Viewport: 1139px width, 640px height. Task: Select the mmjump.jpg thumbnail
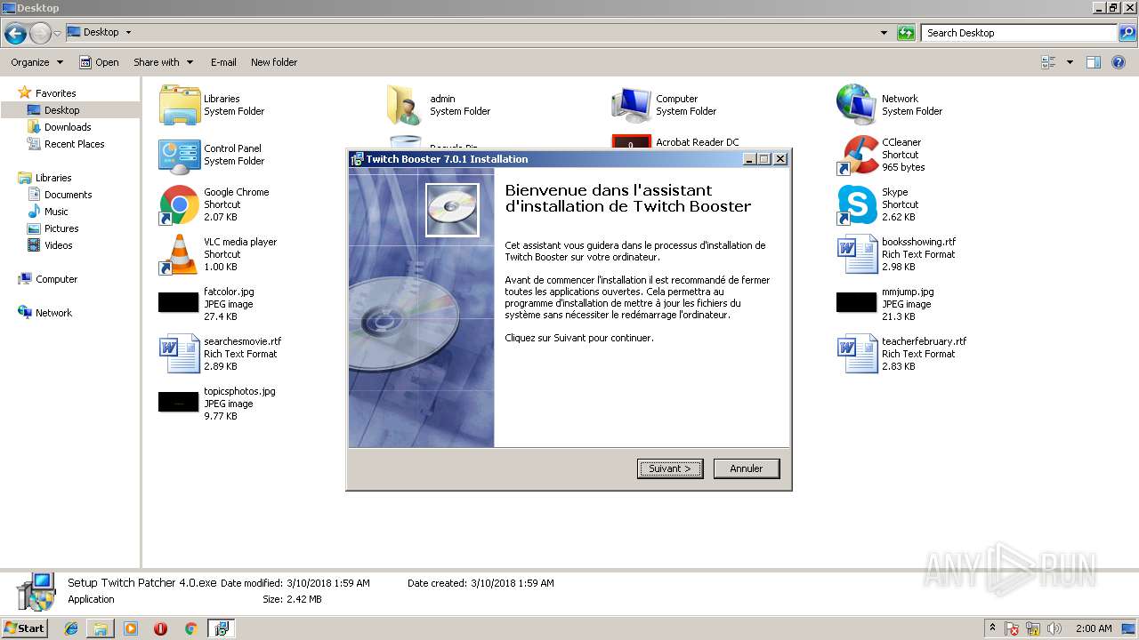(x=856, y=303)
